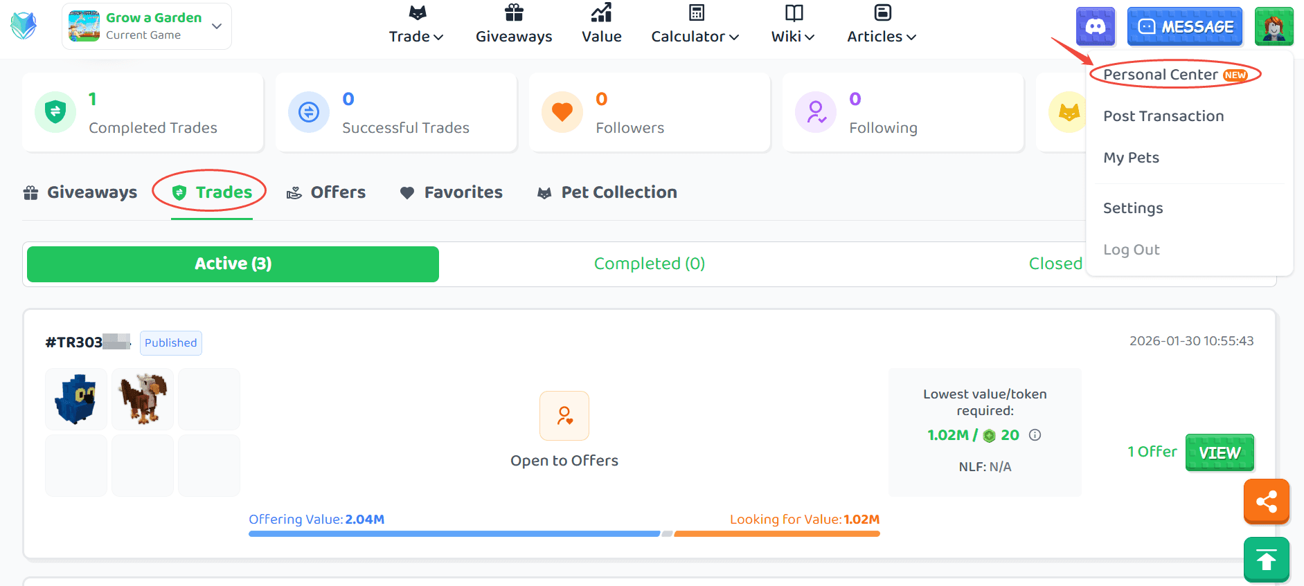Click the orange share icon button
Viewport: 1304px width, 586px height.
click(x=1266, y=501)
